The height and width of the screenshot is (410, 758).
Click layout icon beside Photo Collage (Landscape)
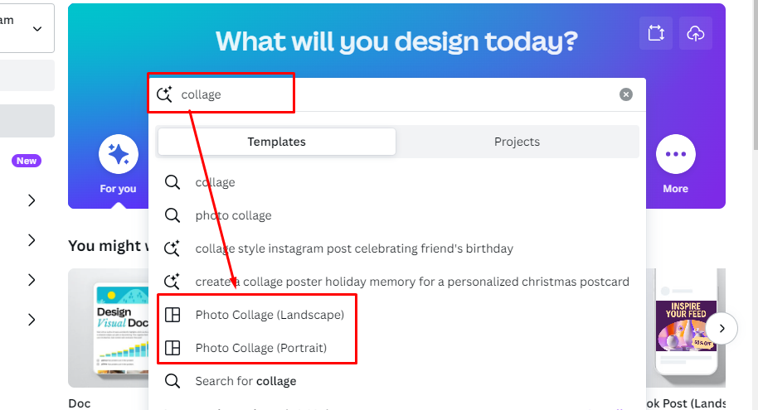(x=172, y=315)
